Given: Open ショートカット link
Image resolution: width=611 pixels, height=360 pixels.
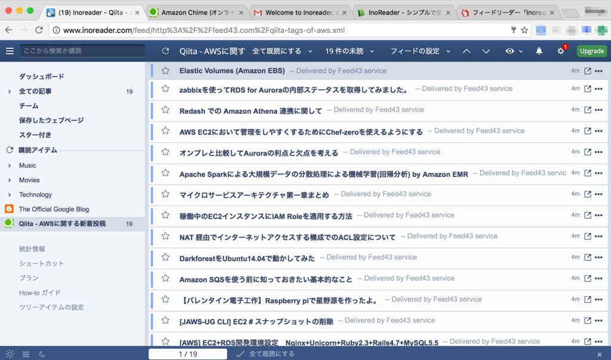Looking at the screenshot, I should click(41, 263).
